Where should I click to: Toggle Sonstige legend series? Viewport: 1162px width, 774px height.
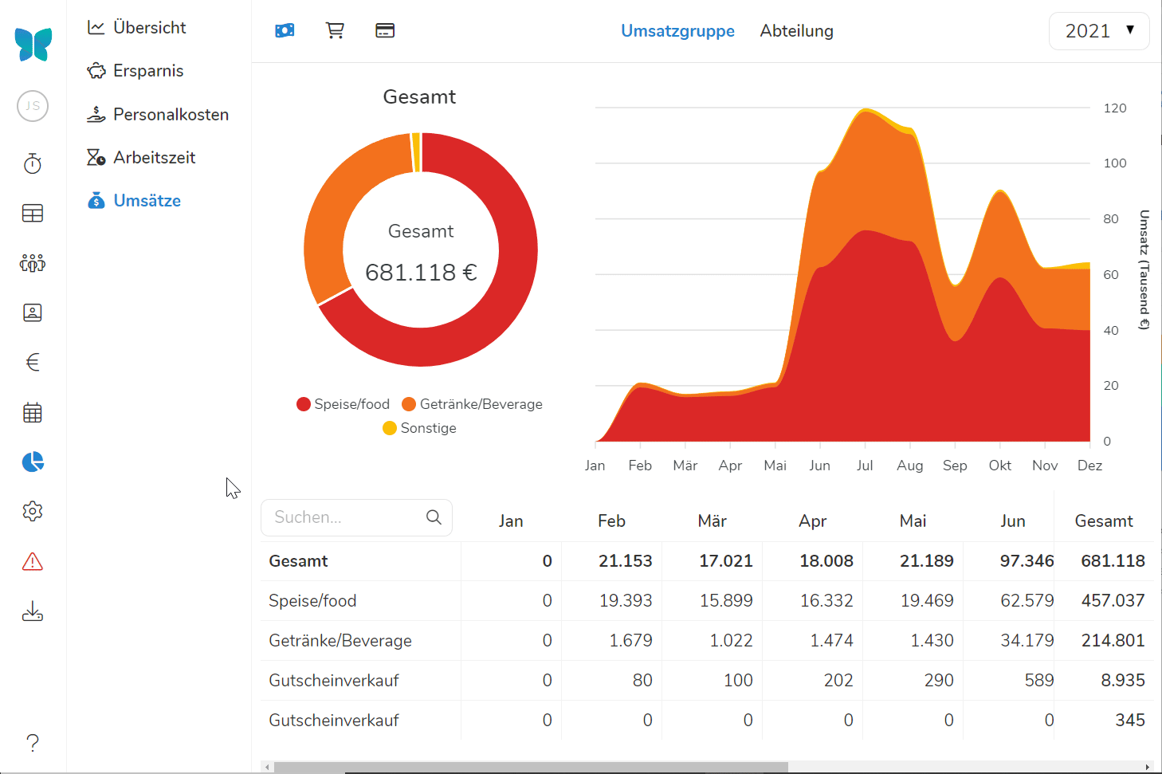pyautogui.click(x=420, y=428)
